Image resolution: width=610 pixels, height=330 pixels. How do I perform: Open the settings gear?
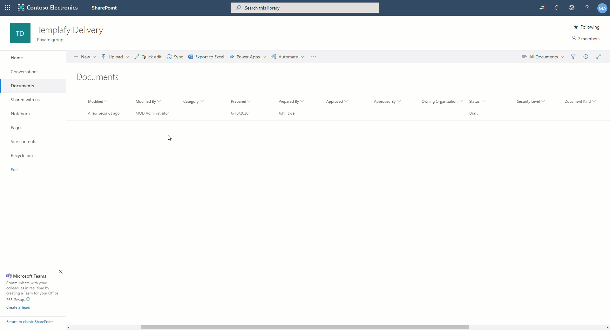(572, 8)
